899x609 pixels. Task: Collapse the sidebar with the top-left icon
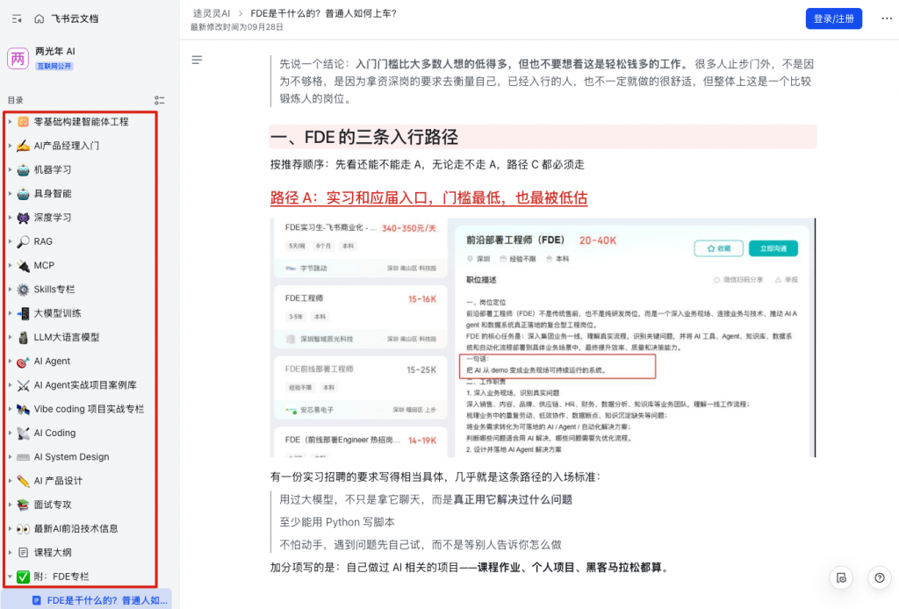17,19
